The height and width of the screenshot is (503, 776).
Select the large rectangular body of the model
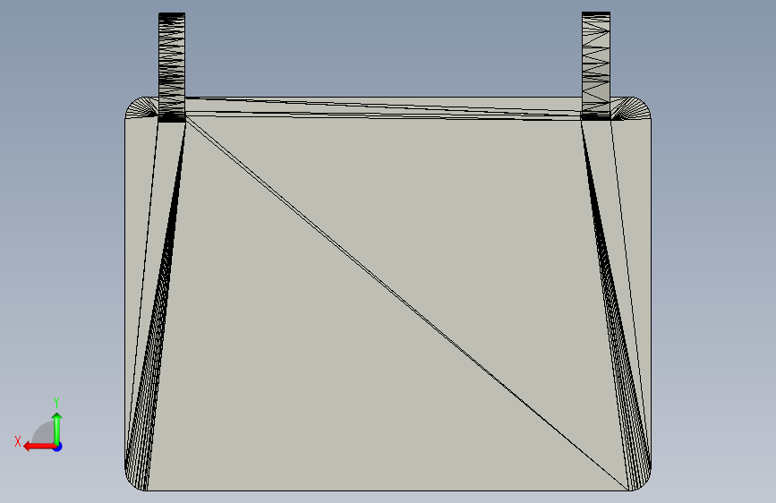(388, 294)
